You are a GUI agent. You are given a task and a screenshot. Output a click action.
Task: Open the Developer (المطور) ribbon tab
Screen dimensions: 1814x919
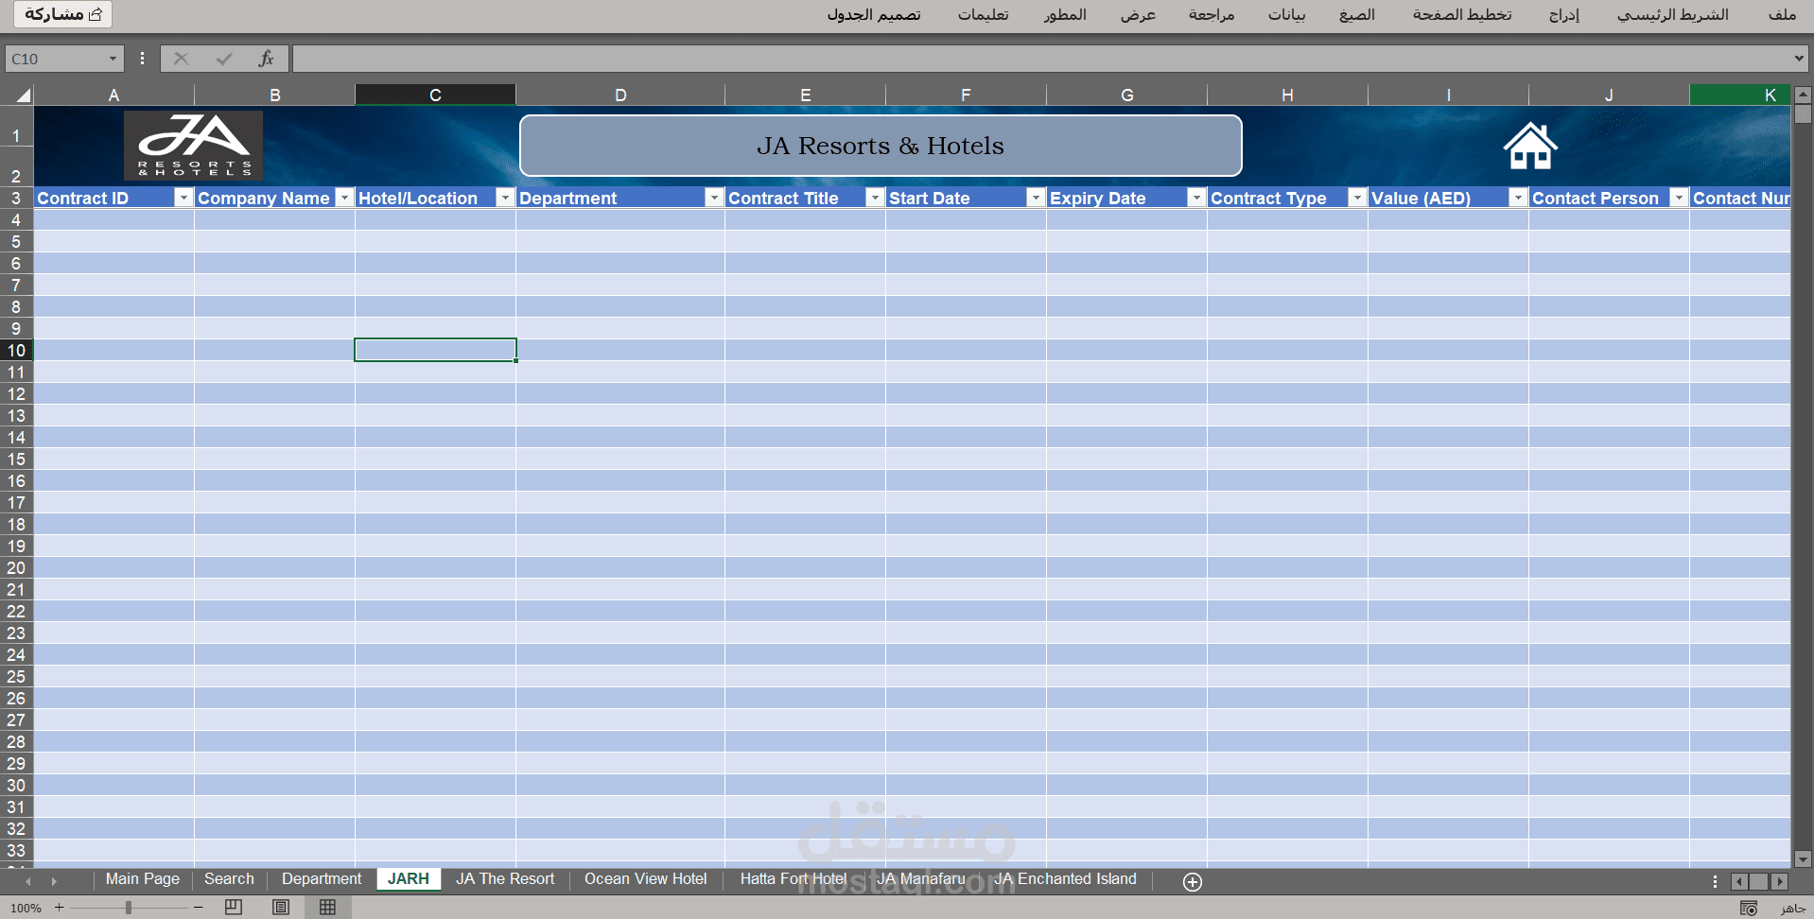[x=1065, y=14]
